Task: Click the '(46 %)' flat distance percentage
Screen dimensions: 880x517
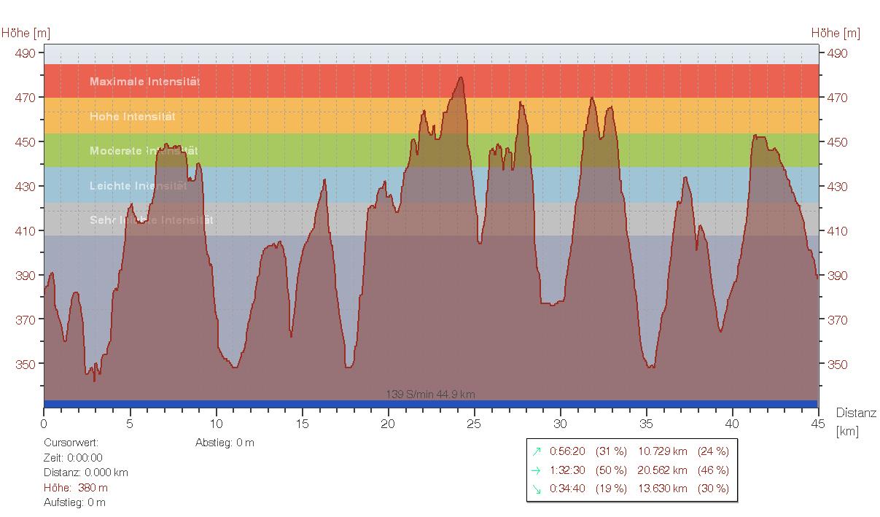Action: point(713,471)
